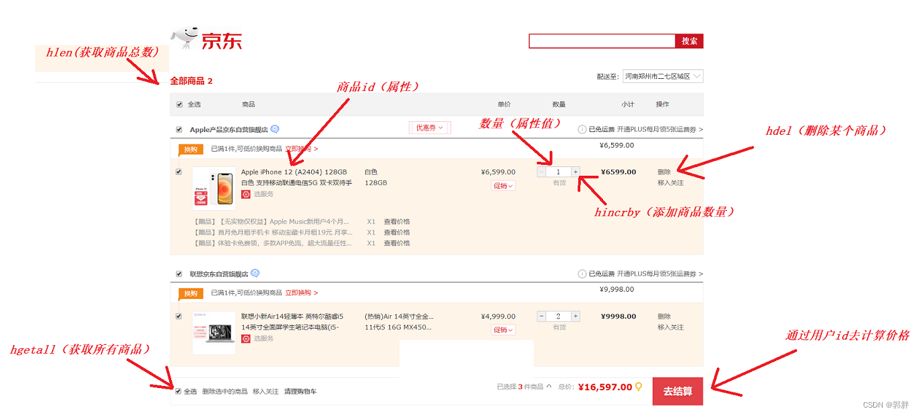Click the 联想小新Air14 quantity input box

tap(559, 316)
